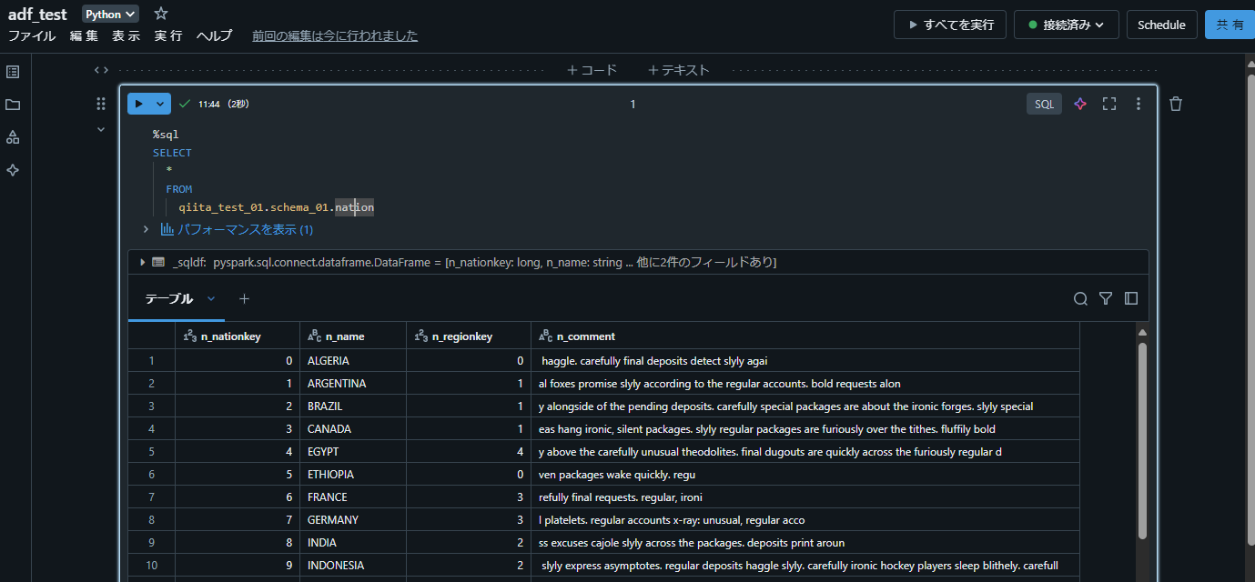
Task: Collapse the cell with side chevron
Action: pos(101,129)
